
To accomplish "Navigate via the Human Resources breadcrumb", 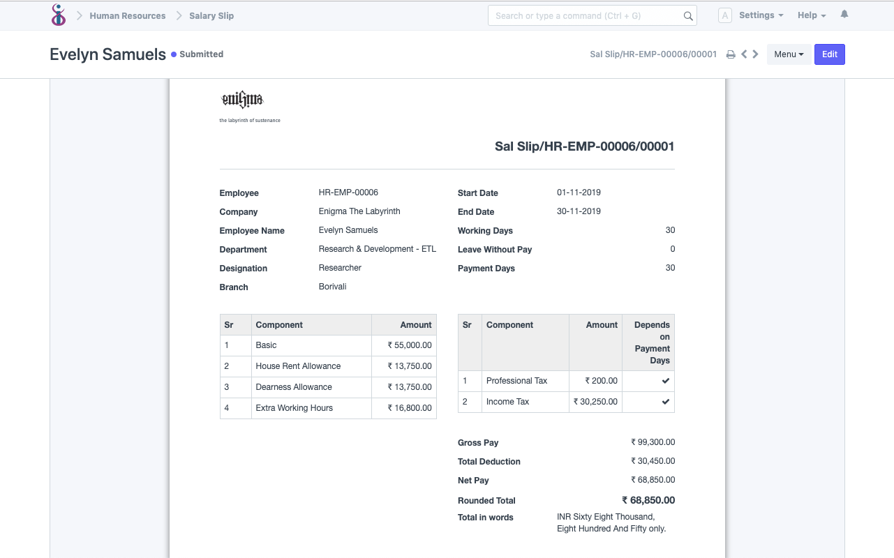I will [x=127, y=15].
